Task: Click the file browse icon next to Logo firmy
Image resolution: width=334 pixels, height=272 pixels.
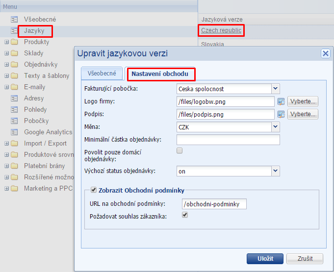Action: click(281, 102)
